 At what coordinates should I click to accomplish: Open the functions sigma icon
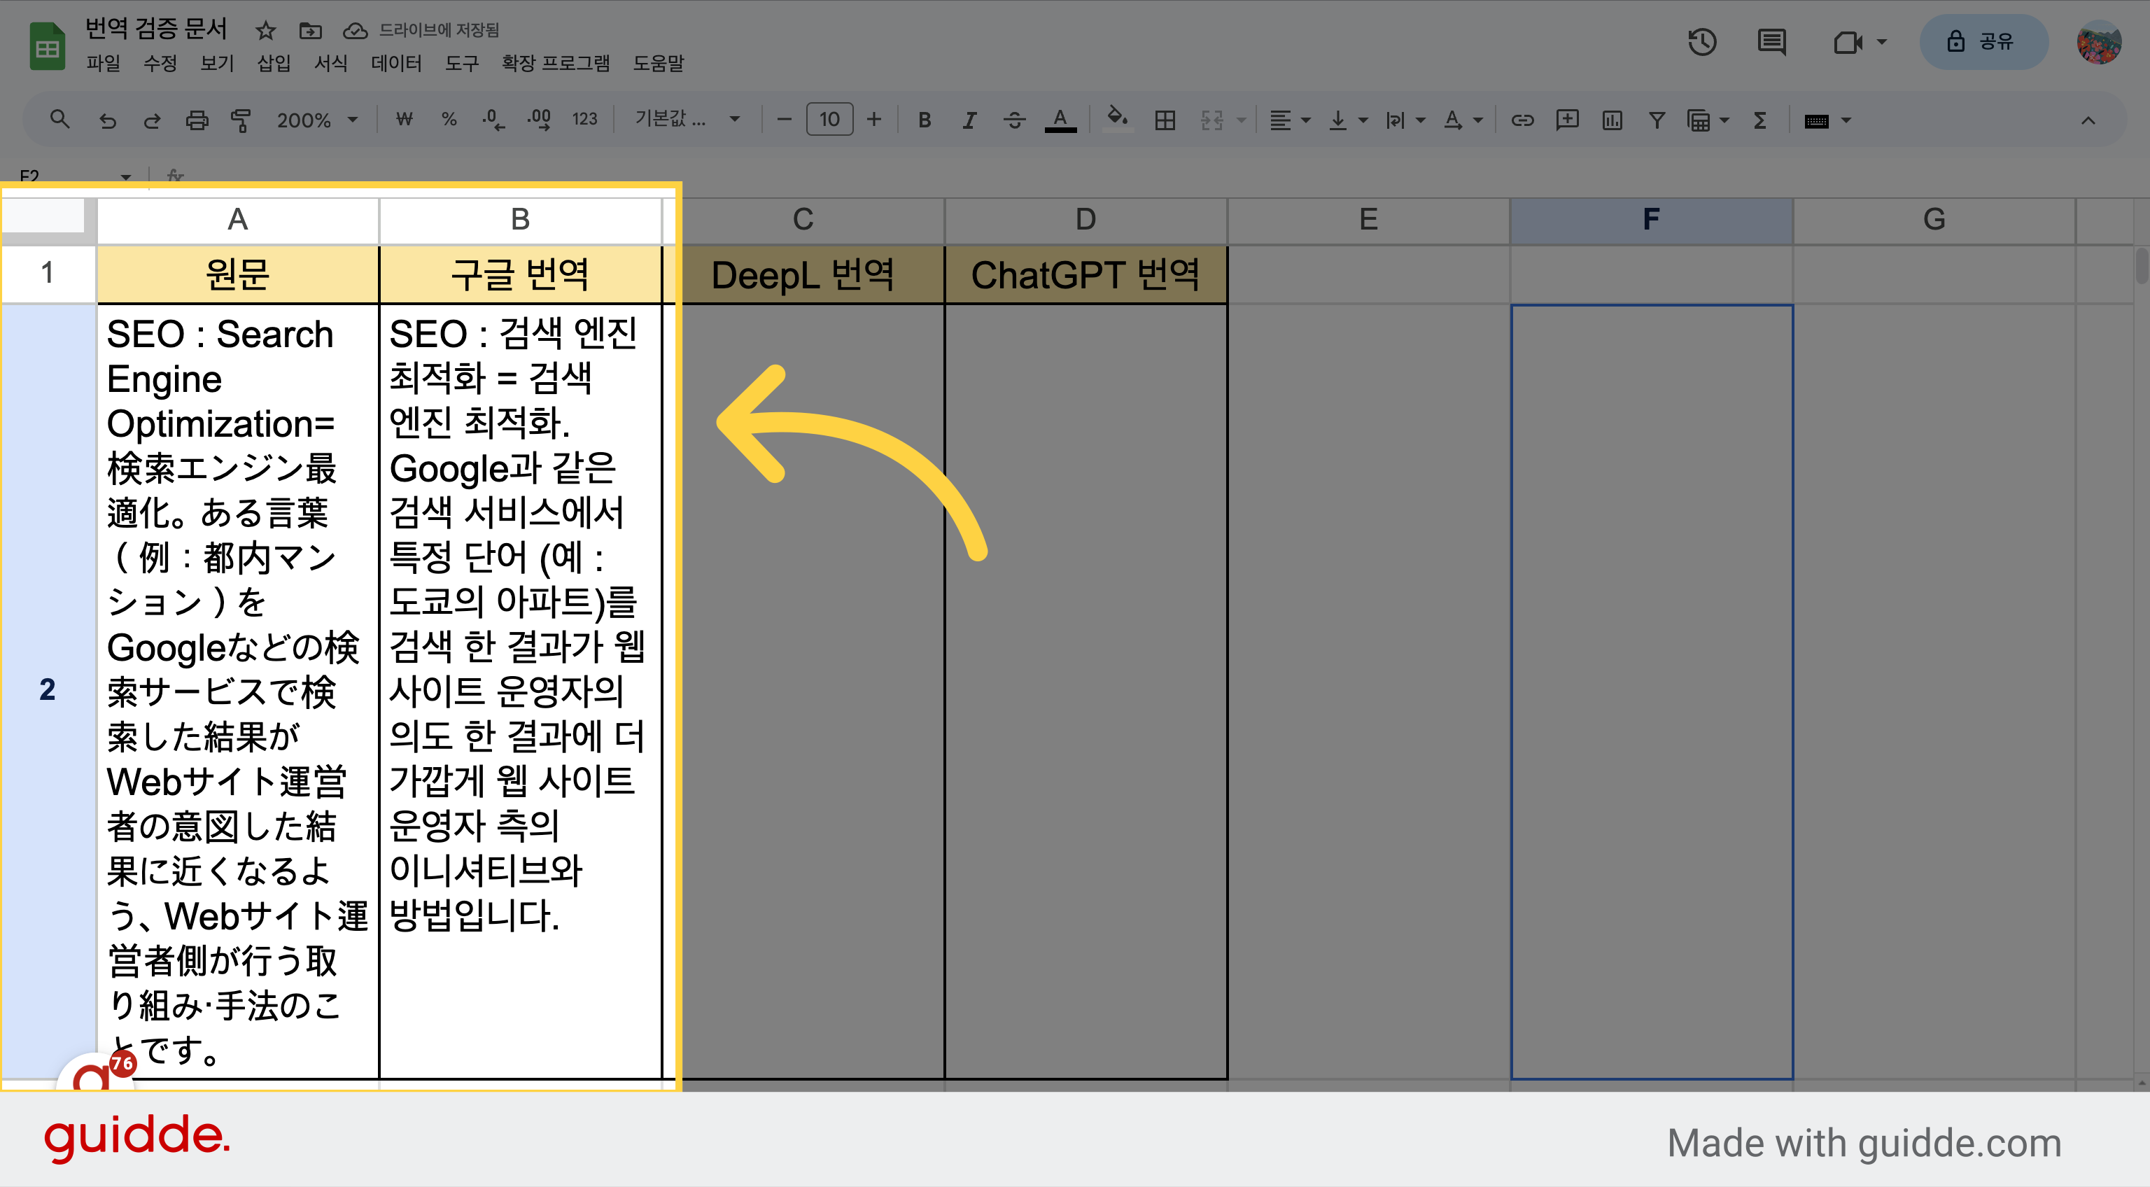pyautogui.click(x=1760, y=120)
